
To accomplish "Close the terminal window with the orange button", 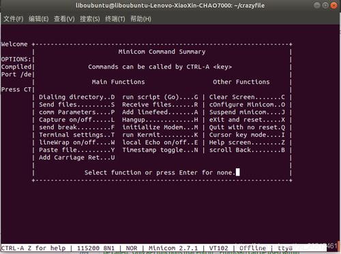I will coord(333,5).
